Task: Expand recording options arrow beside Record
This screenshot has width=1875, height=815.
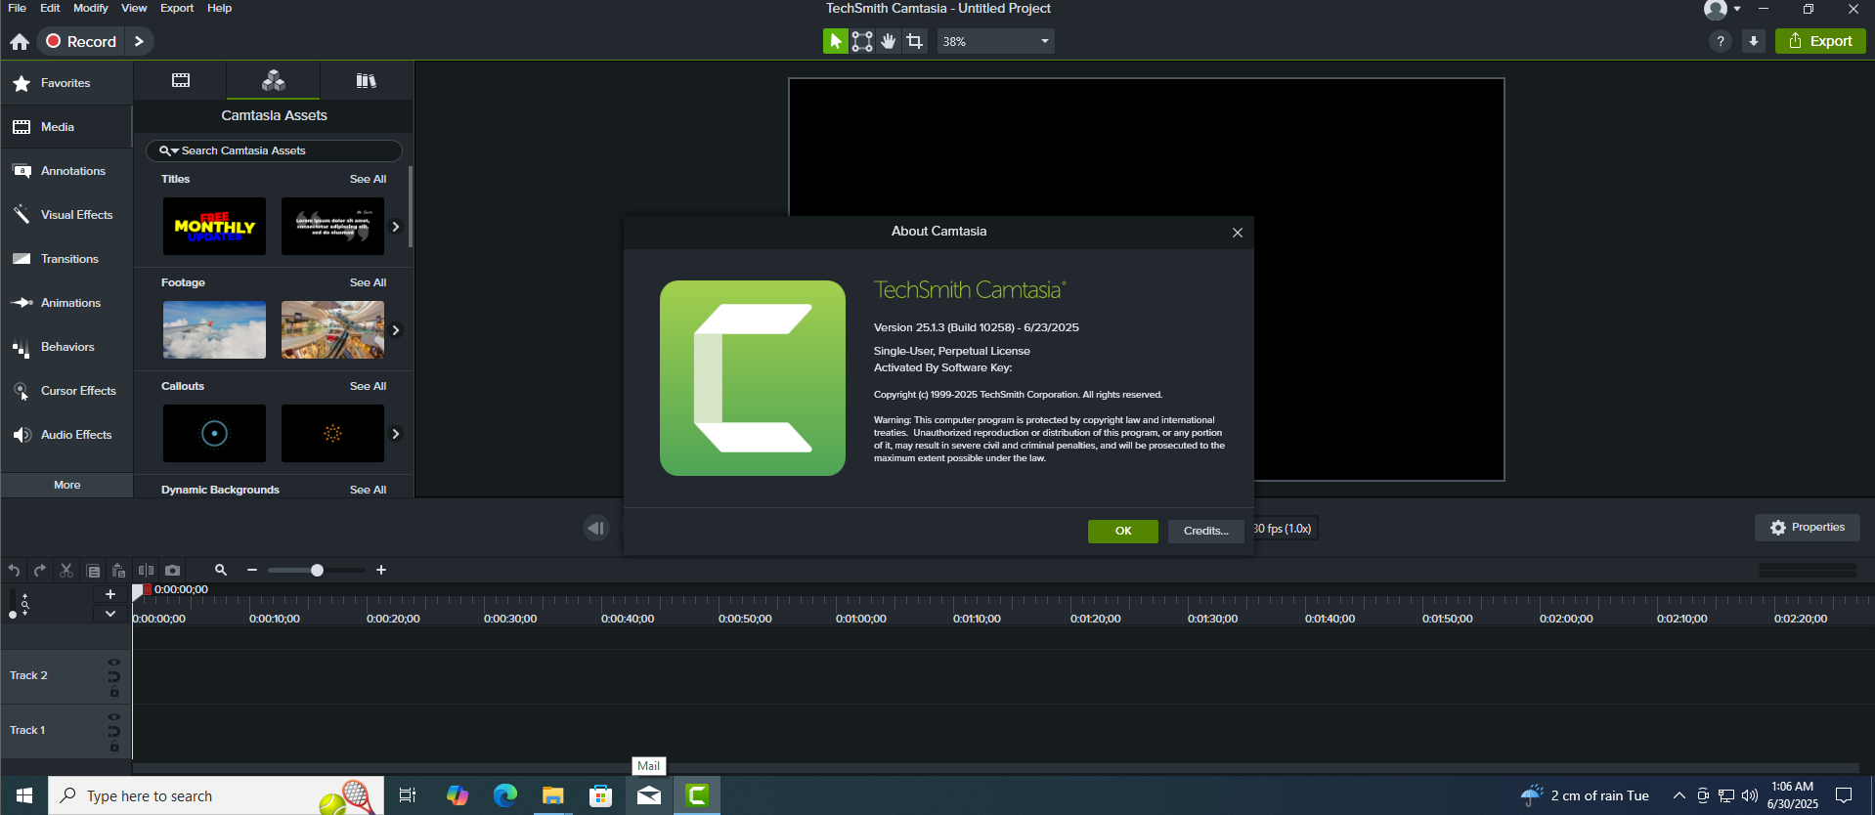Action: (139, 41)
